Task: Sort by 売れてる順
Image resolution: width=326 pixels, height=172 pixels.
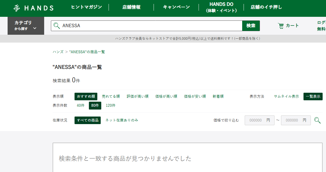Action: 111,96
